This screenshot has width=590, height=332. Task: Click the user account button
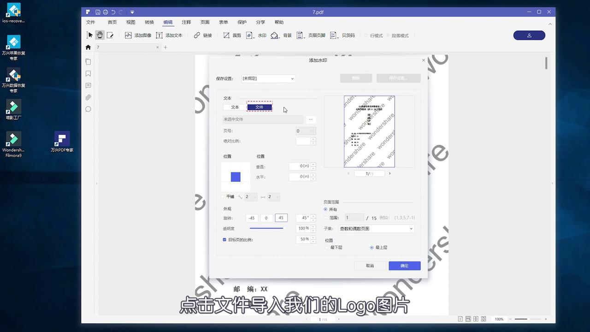click(x=529, y=36)
